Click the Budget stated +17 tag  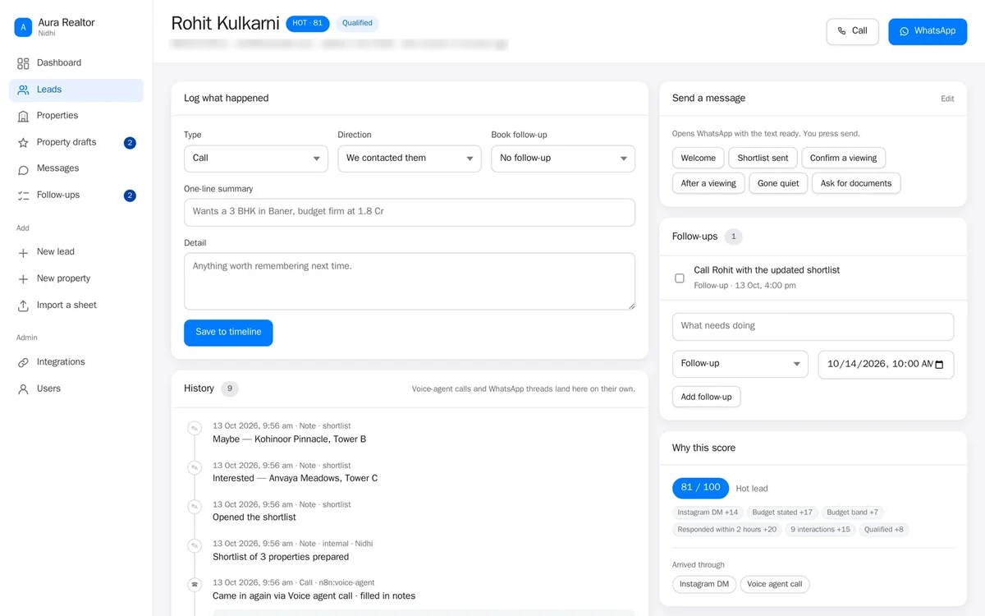click(782, 513)
